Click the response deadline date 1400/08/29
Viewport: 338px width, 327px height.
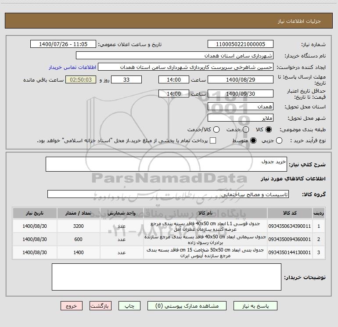click(241, 79)
